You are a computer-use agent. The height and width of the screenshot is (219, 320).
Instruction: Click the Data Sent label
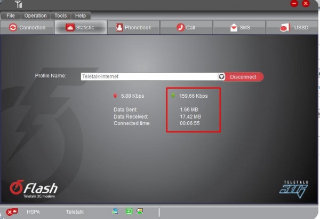click(x=125, y=109)
